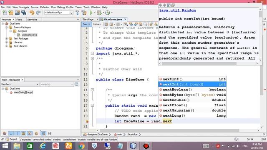Image resolution: width=267 pixels, height=150 pixels.
Task: Click the forward arrow in the Javadoc popup
Action: coord(164,5)
